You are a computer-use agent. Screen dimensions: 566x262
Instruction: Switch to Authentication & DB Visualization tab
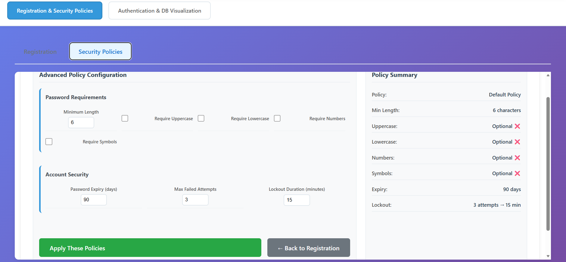[x=160, y=11]
